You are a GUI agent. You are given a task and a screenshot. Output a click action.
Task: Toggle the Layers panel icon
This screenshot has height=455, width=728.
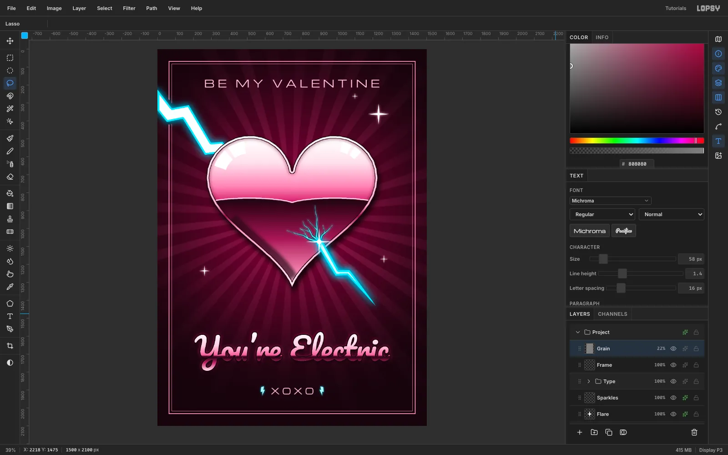point(718,83)
